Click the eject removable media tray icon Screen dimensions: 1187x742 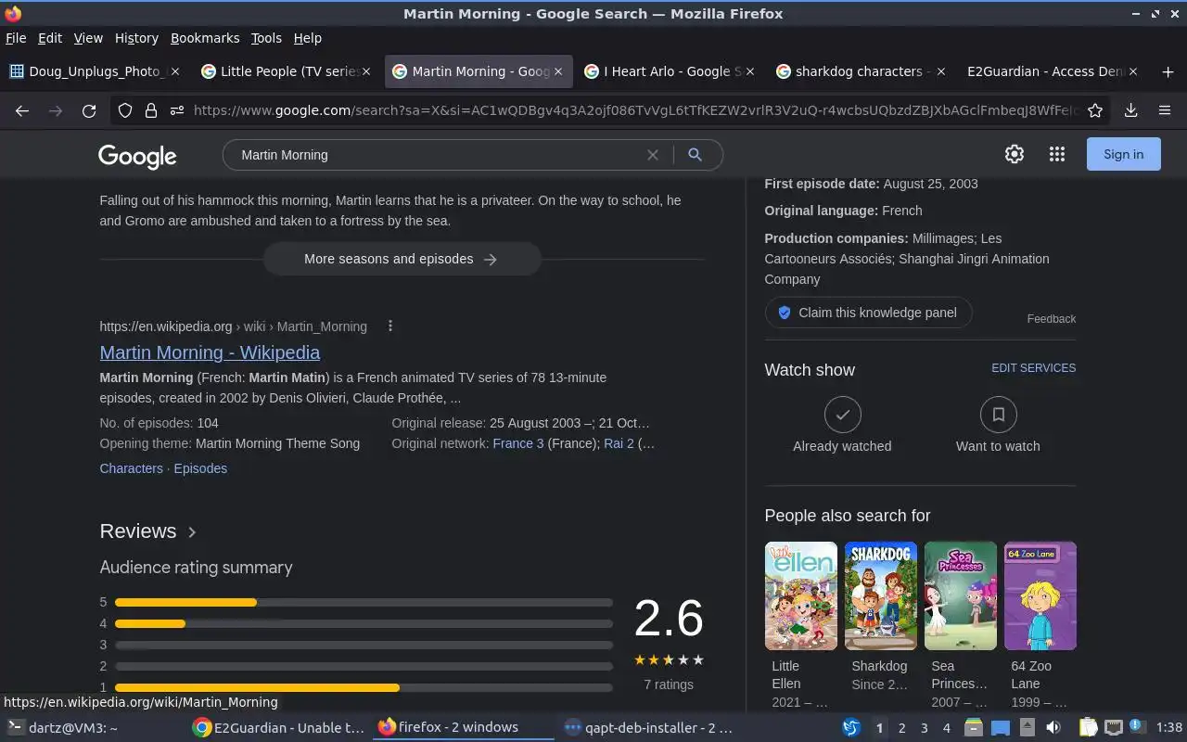[x=1027, y=728]
